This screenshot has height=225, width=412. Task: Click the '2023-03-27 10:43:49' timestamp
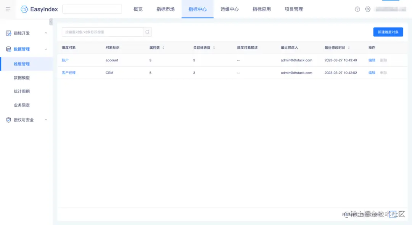point(341,60)
